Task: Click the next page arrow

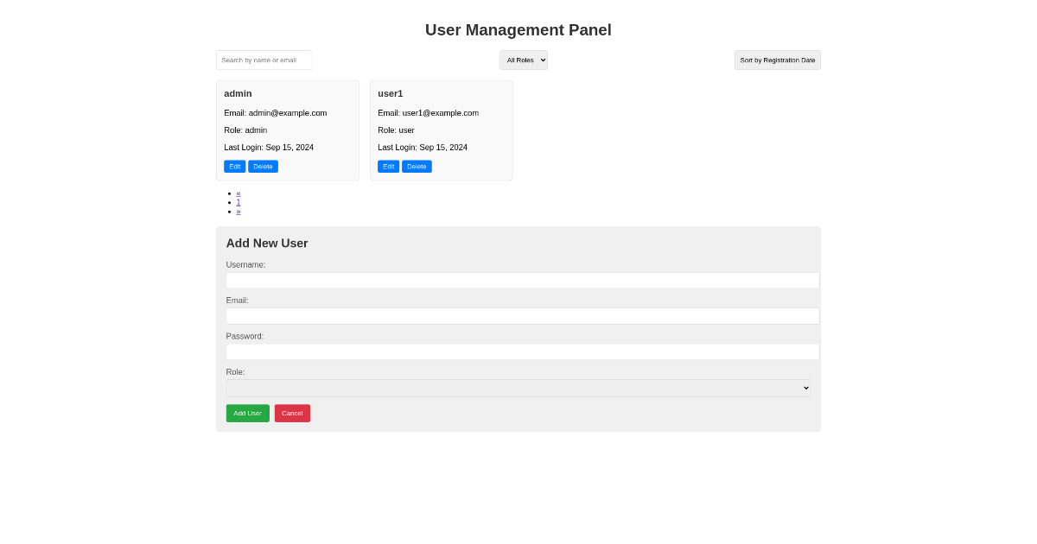Action: (x=239, y=210)
